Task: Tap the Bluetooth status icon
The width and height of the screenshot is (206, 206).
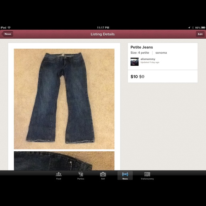Action: [193, 28]
